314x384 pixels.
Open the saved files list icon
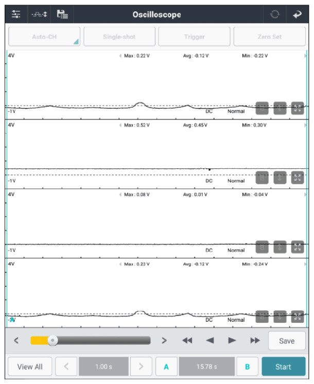(63, 14)
